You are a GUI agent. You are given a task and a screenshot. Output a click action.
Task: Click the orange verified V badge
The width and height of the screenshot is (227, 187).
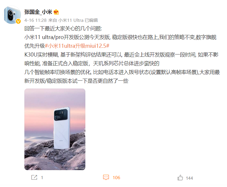point(18,21)
